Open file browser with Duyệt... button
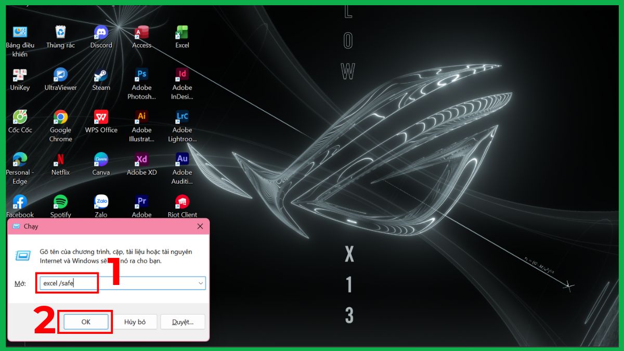This screenshot has height=351, width=624. tap(183, 322)
